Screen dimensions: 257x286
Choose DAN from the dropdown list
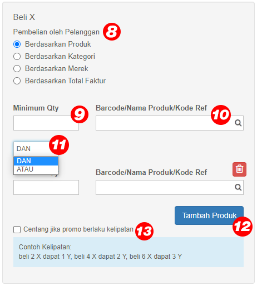(36, 161)
